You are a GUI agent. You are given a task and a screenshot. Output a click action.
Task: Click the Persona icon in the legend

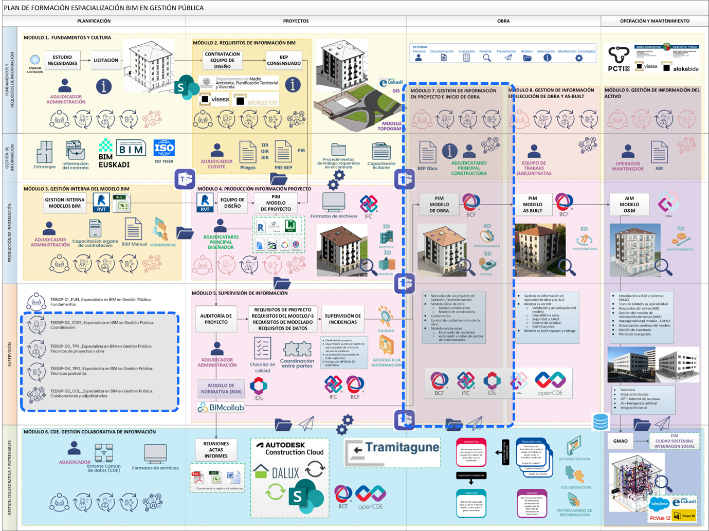pos(419,58)
